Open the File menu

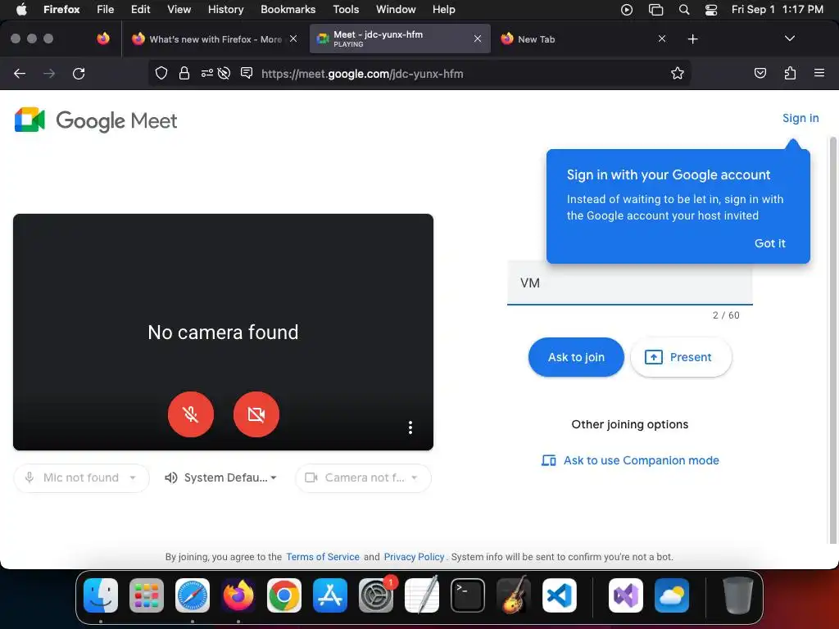click(106, 9)
